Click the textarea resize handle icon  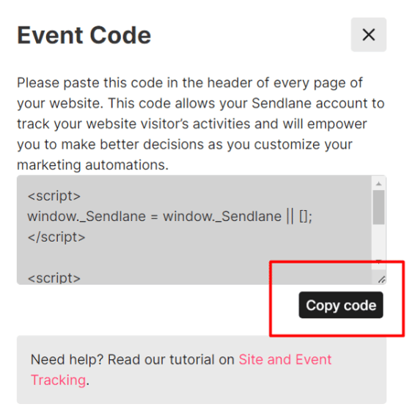click(381, 280)
